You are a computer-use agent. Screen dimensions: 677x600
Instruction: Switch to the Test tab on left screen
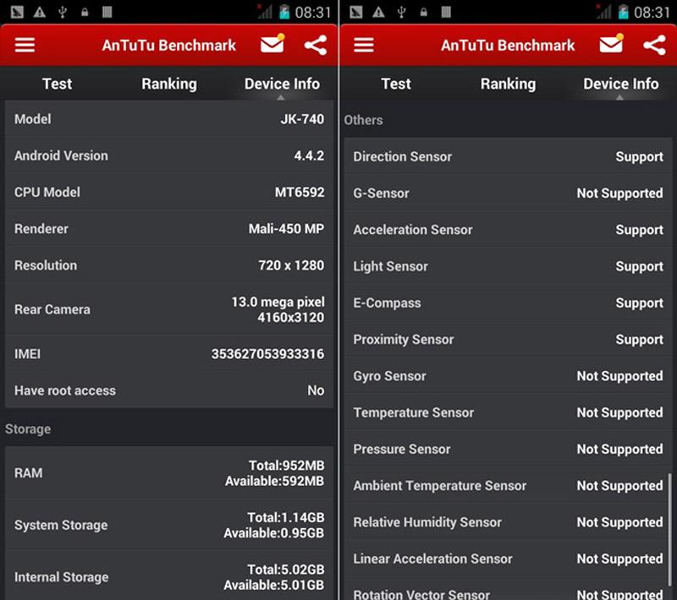pyautogui.click(x=57, y=84)
